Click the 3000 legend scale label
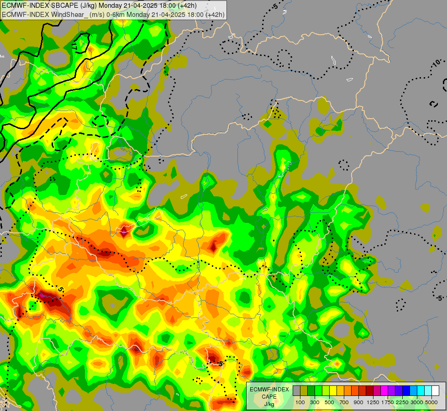This screenshot has width=447, height=411. [417, 402]
